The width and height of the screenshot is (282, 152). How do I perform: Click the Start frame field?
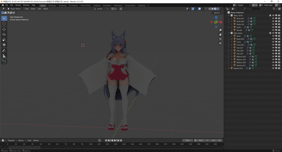coord(203,140)
